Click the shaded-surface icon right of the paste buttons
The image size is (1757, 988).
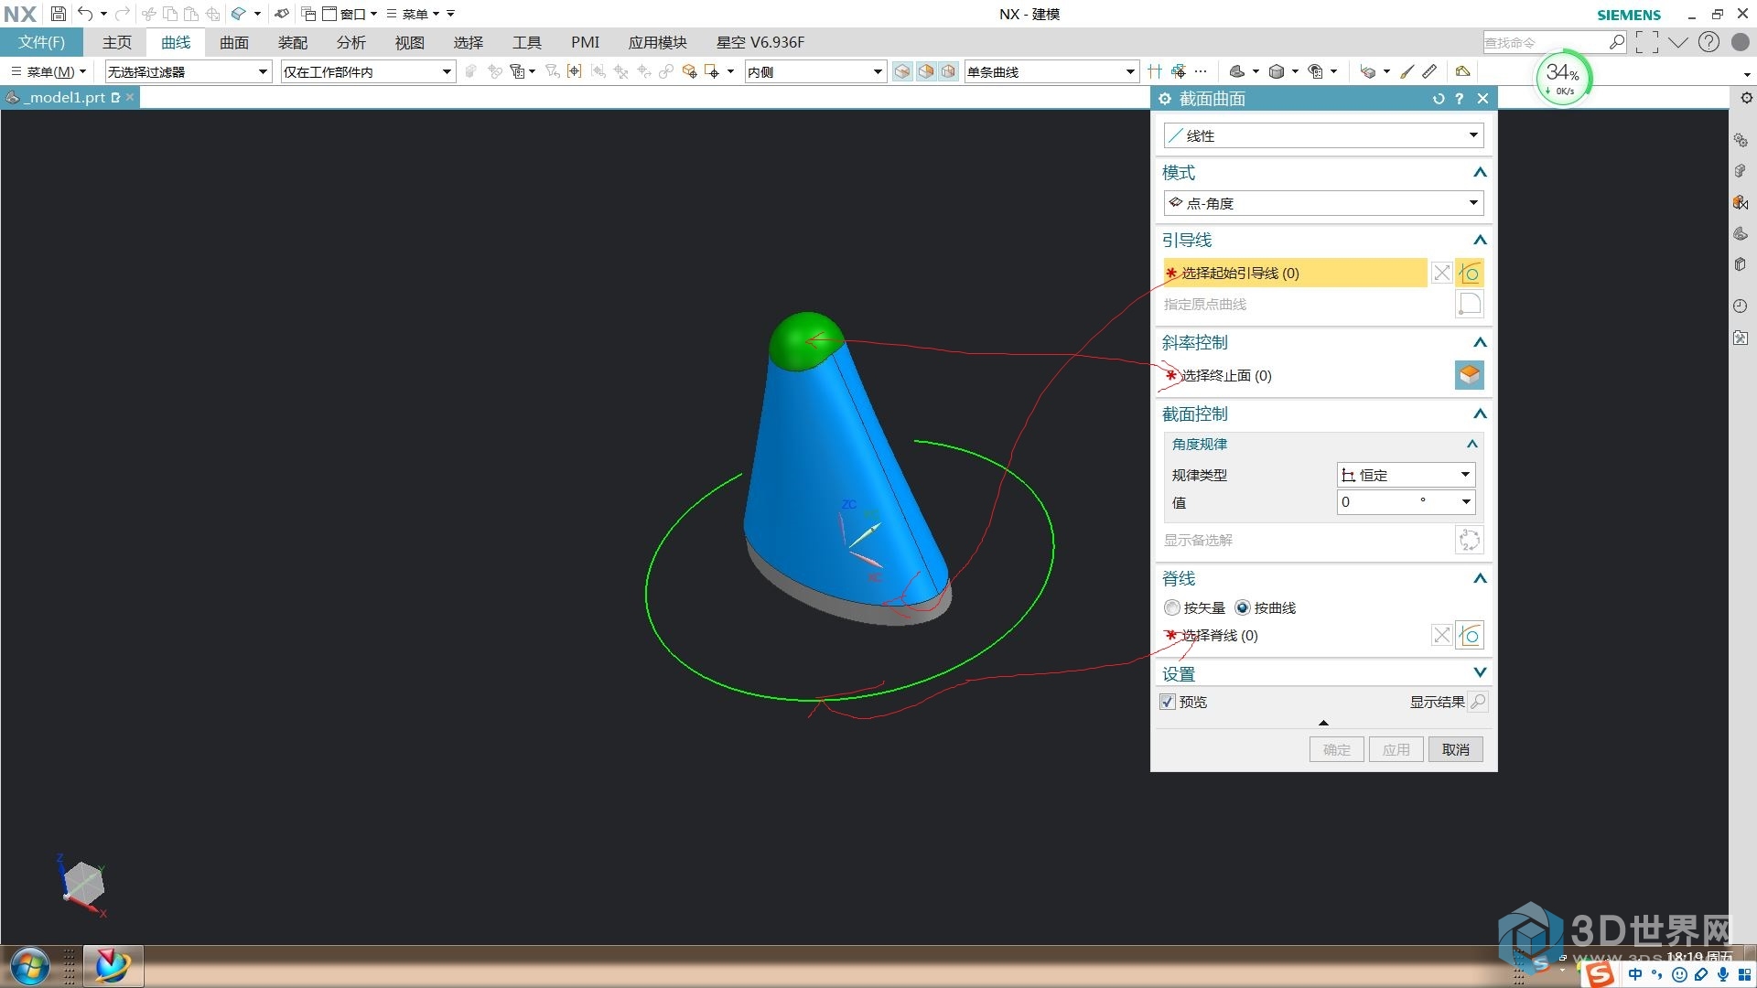click(x=239, y=14)
